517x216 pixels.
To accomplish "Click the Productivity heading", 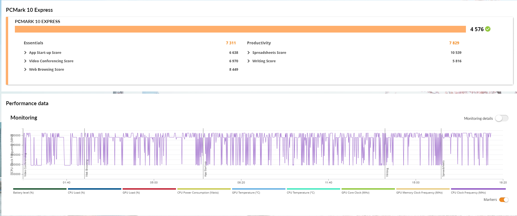I will point(259,43).
